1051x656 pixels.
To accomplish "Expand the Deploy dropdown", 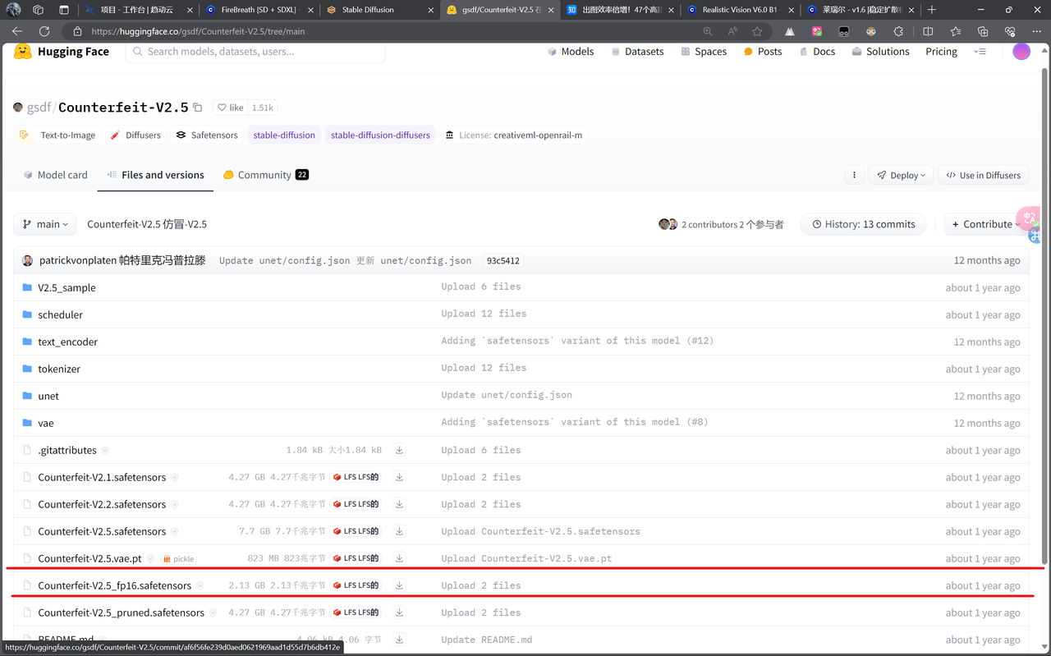I will click(901, 175).
